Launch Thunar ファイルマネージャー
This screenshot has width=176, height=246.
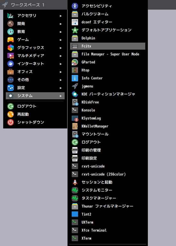point(108,206)
